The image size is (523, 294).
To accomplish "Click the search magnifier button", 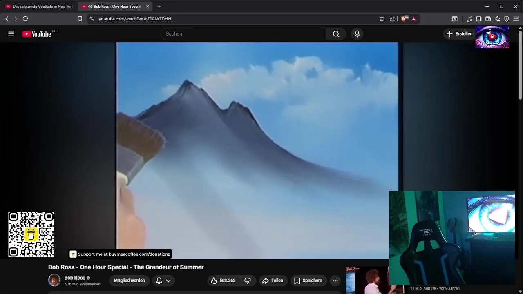I will 336,34.
